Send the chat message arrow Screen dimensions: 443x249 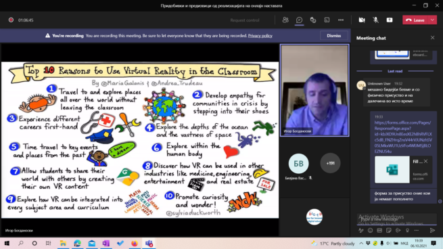432,230
